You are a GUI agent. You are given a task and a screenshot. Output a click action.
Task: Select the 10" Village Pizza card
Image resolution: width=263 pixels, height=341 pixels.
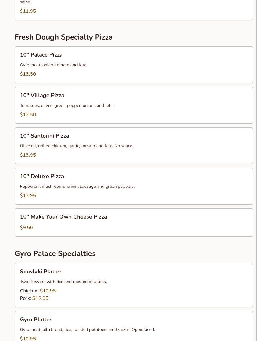point(133,105)
